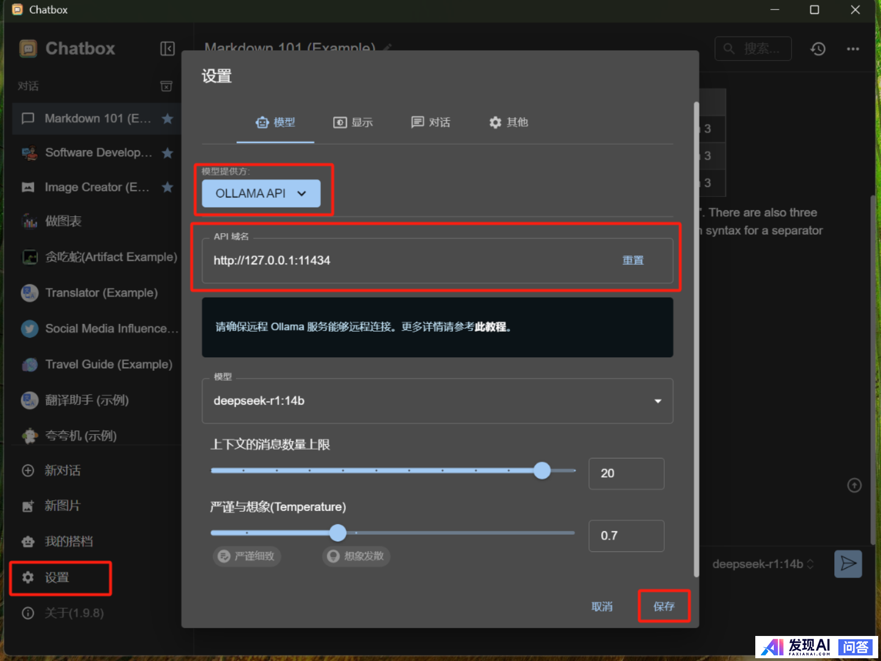Open the three-dots more options menu

pyautogui.click(x=853, y=49)
